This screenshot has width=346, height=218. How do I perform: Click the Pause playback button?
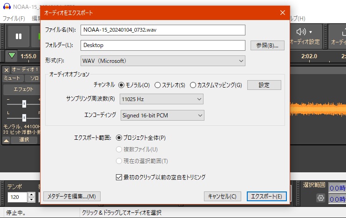point(19,36)
